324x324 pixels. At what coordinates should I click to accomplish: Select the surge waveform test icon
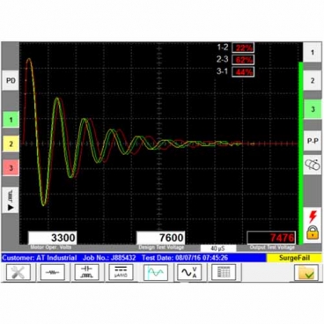pyautogui.click(x=156, y=272)
